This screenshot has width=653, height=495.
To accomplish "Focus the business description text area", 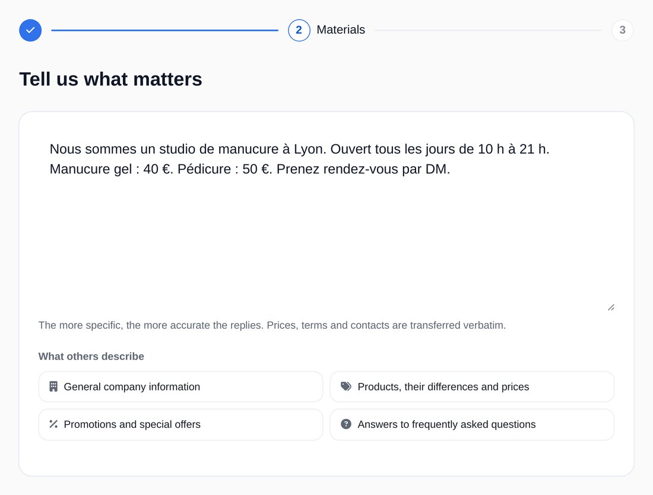I will coord(326,221).
